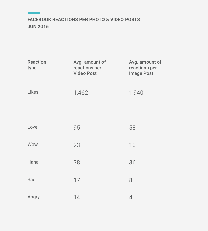Click the JUN 2016 subtitle
Screen dimensions: 208x231
click(38, 27)
